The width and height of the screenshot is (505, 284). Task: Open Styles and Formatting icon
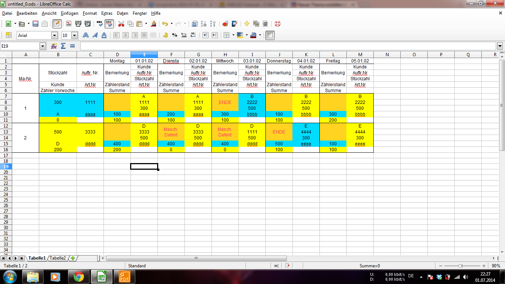click(x=8, y=35)
